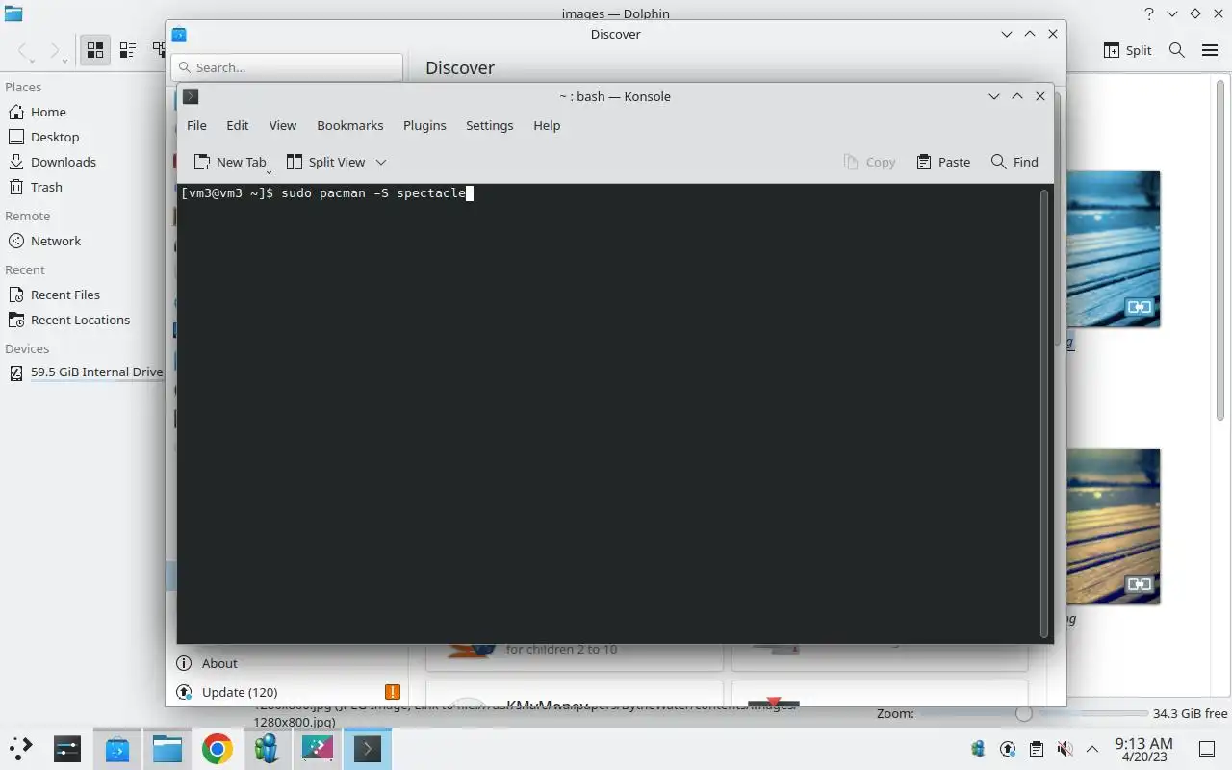Click the upper blue bench thumbnail in Dolphin
The image size is (1232, 770).
[x=1114, y=249]
